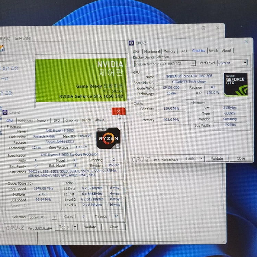257x257 pixels.
Task: Click the AMD Ryzen 5 logo image
Action: 109,138
